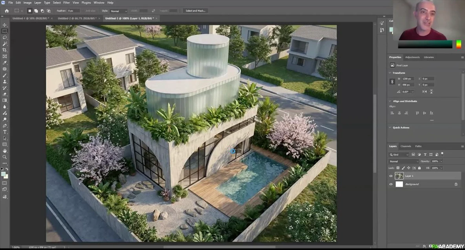This screenshot has height=250, width=465.
Task: Select the Hand tool
Action: point(5,151)
